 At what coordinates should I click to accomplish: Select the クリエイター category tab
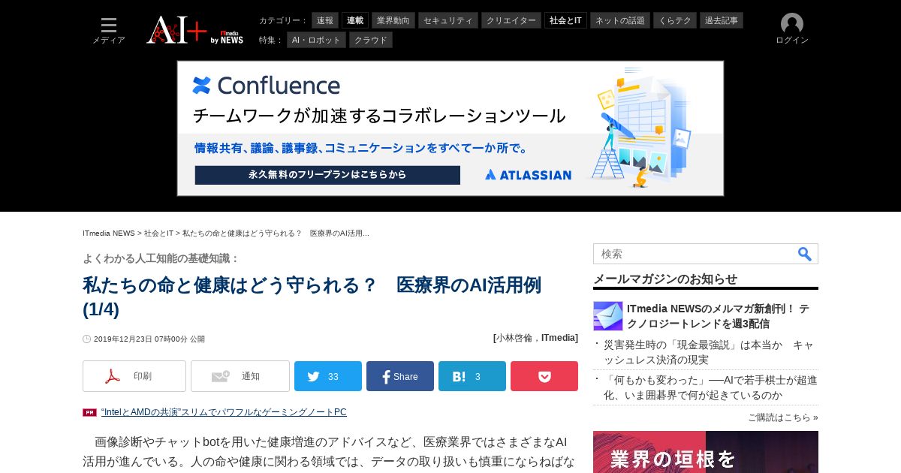[511, 20]
